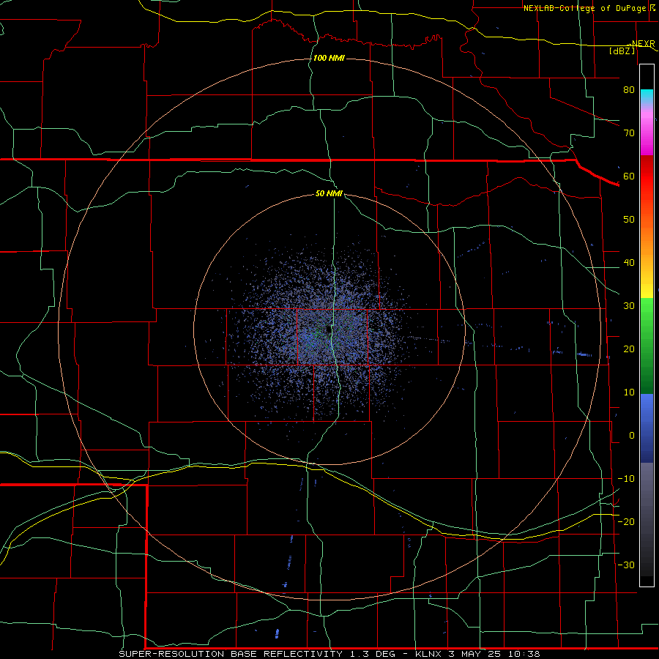Click the "1.3 DEG" elevation text in the caption
This screenshot has width=659, height=659.
373,654
